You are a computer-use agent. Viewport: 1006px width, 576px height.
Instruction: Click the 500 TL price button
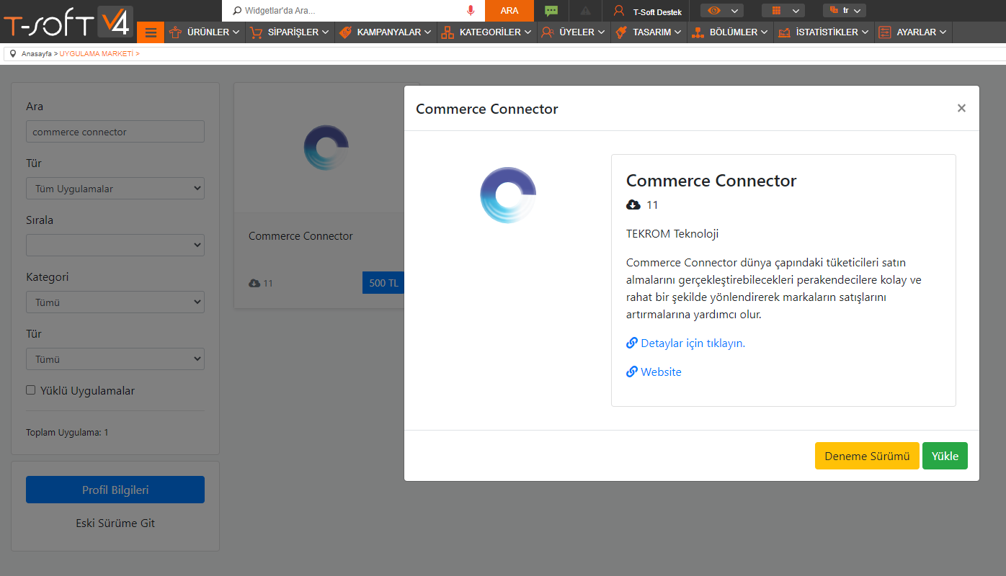point(383,283)
